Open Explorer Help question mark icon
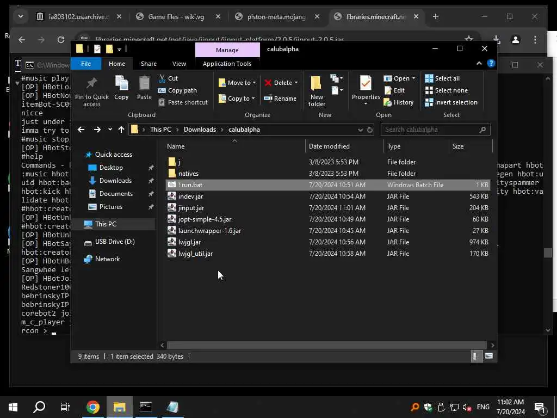This screenshot has width=557, height=418. click(491, 63)
